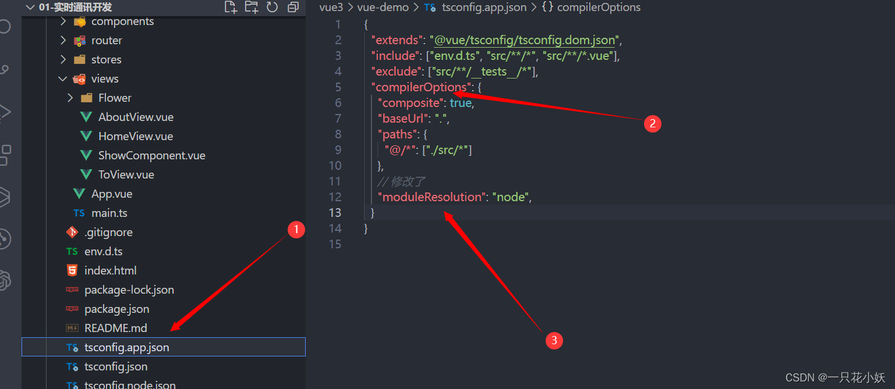895x389 pixels.
Task: Follow the @vue/tsconfig/tsconfig.dom.json link
Action: 525,40
